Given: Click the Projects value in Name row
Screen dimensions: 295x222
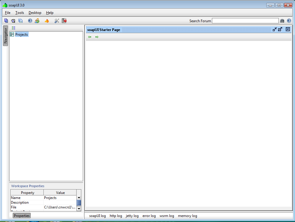Looking at the screenshot, I should click(x=50, y=198).
